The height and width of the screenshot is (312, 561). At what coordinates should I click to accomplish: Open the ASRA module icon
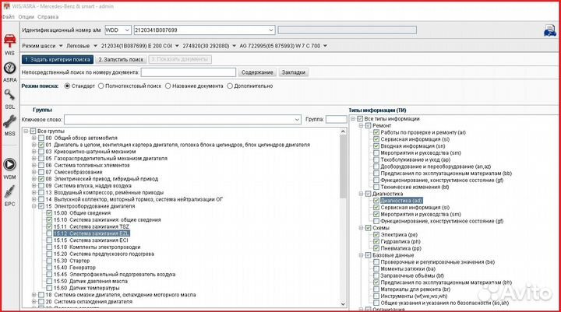coord(10,68)
